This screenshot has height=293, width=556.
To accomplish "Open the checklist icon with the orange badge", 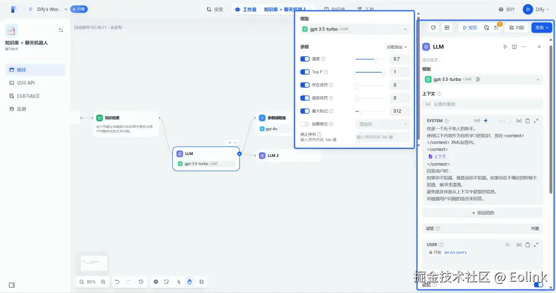I will pyautogui.click(x=496, y=28).
